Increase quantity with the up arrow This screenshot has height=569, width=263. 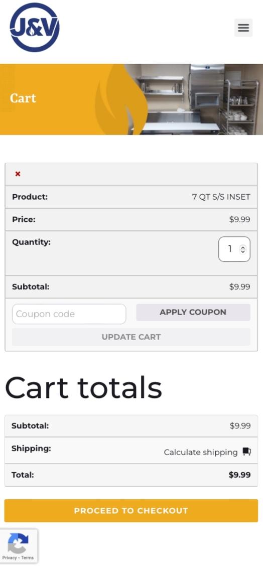243,247
